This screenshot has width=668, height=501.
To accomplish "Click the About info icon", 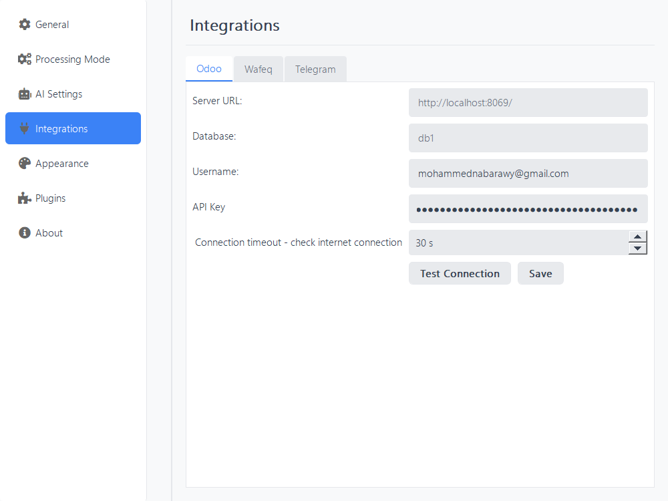I will click(25, 233).
